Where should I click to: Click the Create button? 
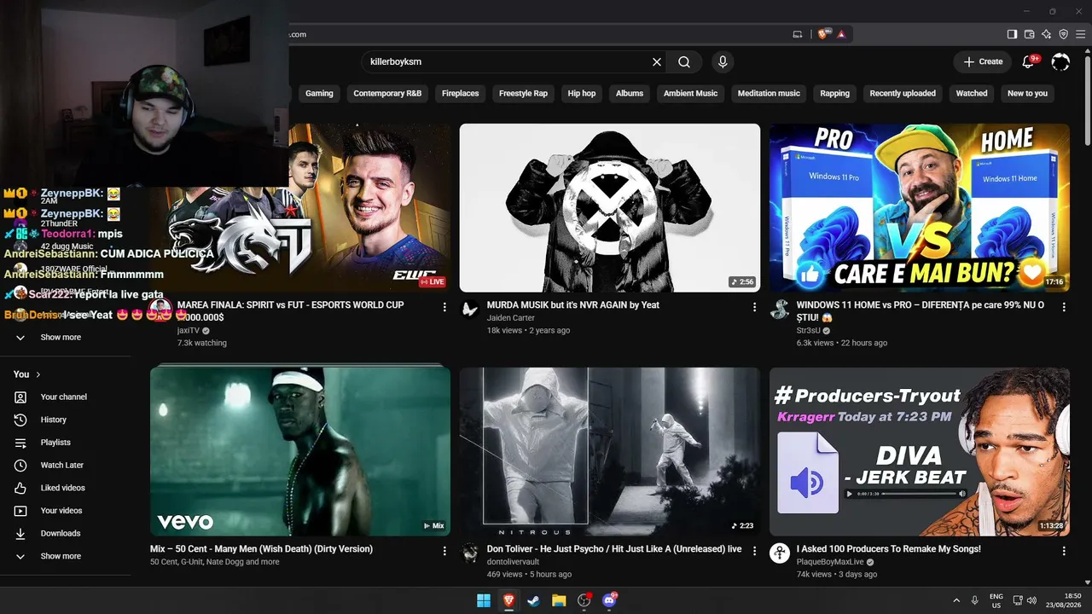[983, 61]
